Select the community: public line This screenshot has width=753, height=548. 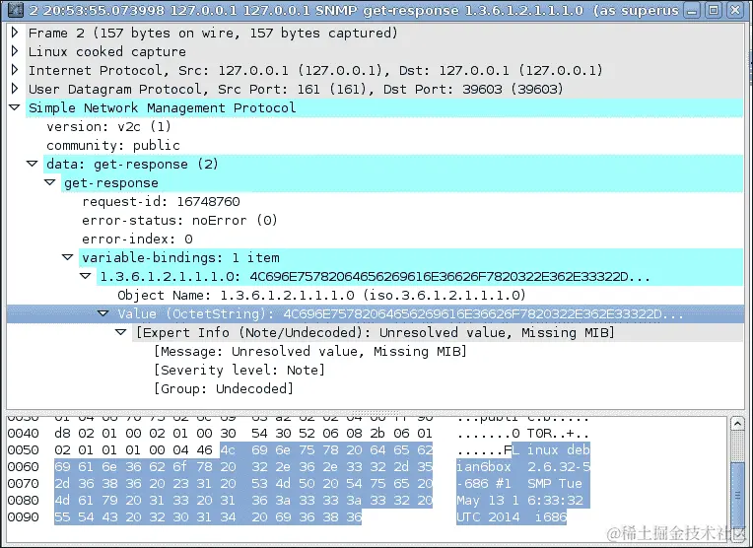pyautogui.click(x=113, y=145)
